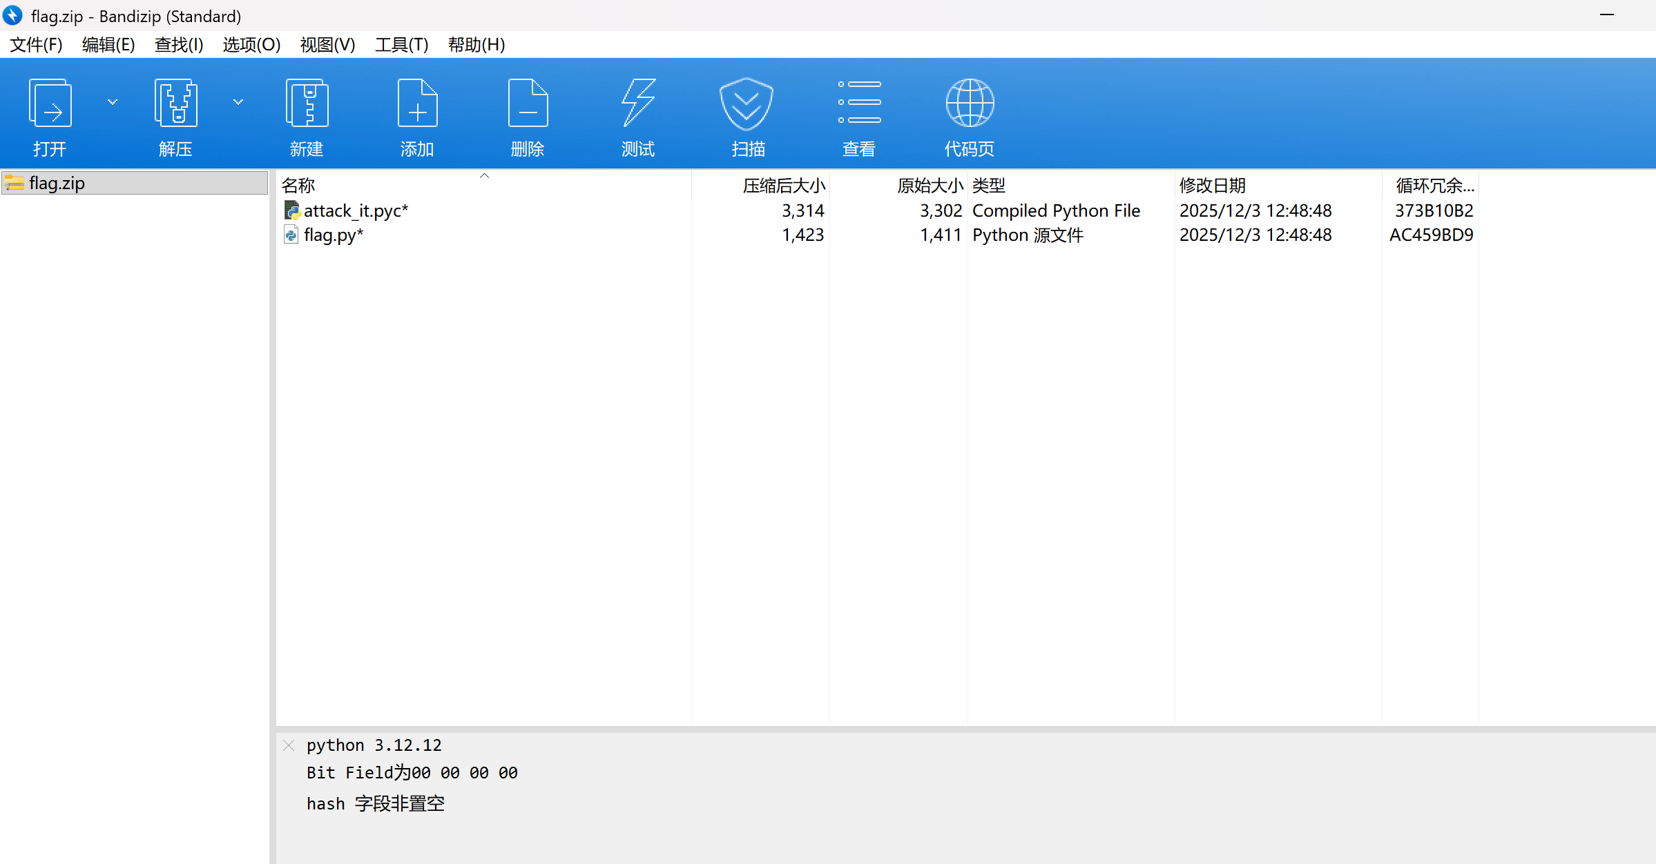Click the attack_it.pyc file icon
Screen dimensions: 1656x864
(x=292, y=210)
